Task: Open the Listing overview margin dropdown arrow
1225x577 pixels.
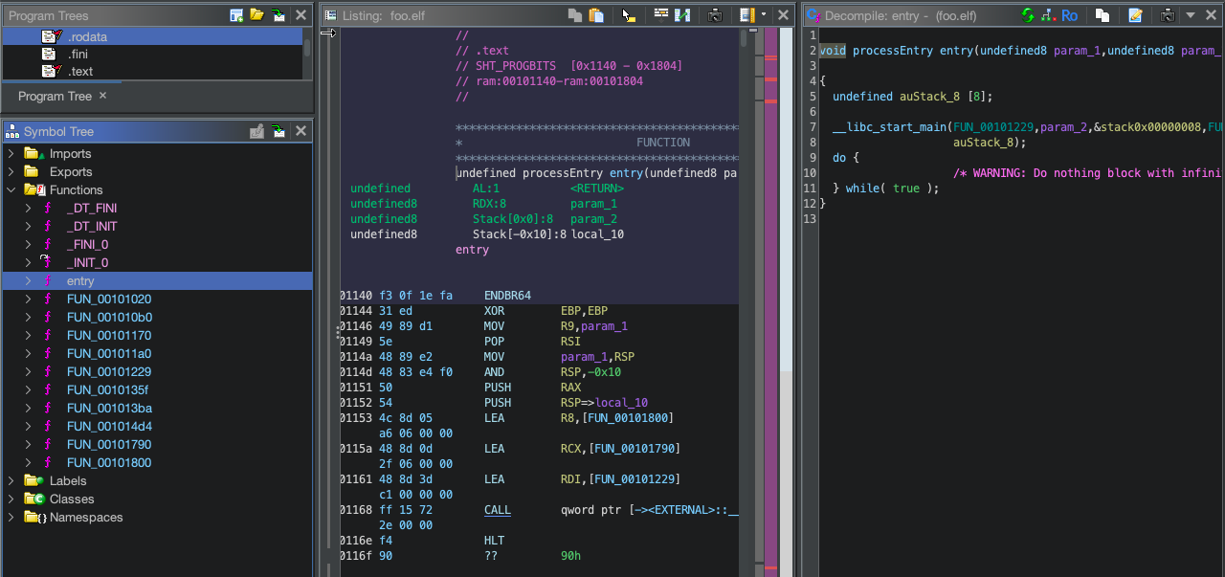Action: click(x=763, y=15)
